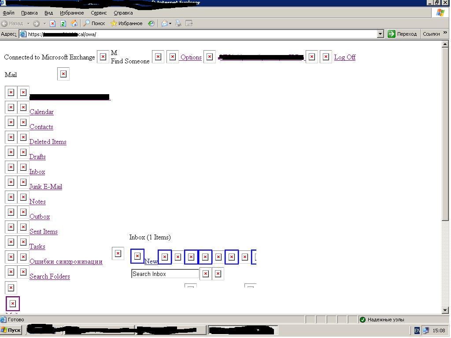Open the Сервис menu

coord(99,13)
